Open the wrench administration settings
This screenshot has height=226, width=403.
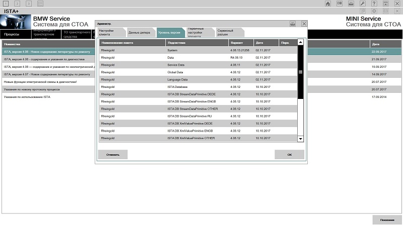(363, 4)
